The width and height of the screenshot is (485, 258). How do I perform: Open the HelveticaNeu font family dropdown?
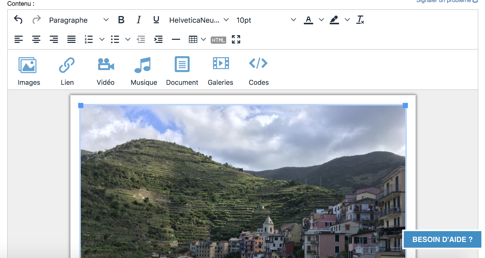[x=199, y=20]
